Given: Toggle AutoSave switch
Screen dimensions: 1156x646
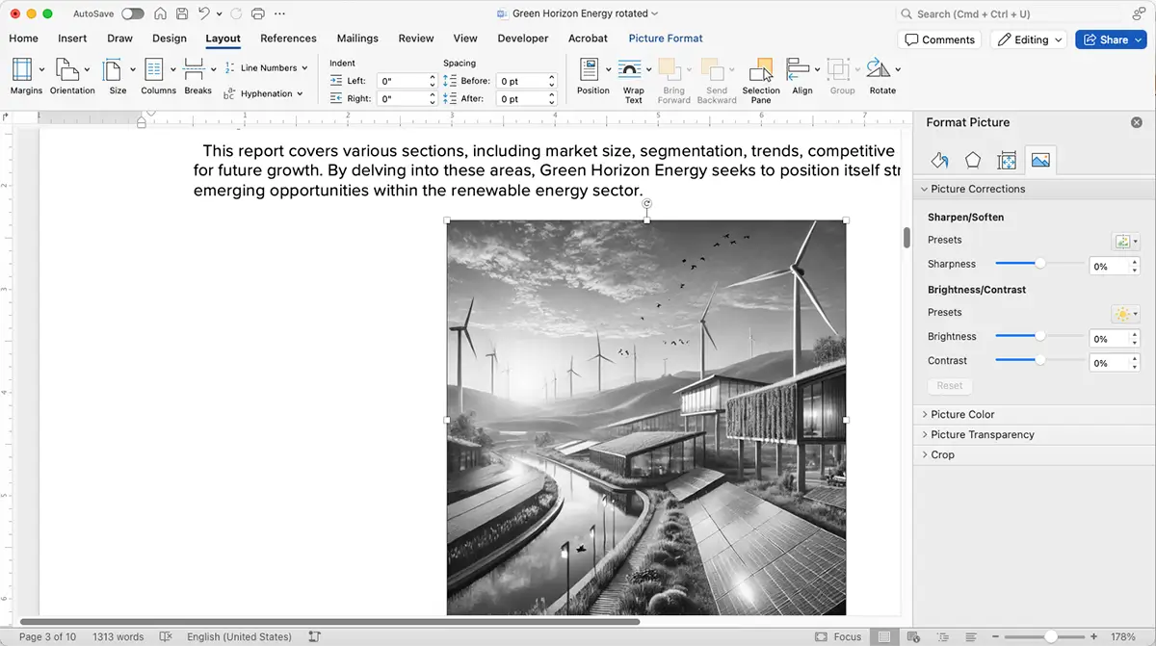Looking at the screenshot, I should click(132, 13).
